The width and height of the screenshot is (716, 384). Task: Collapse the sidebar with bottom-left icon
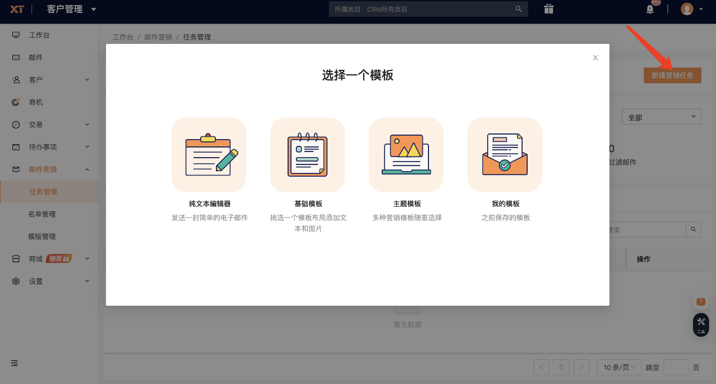pos(14,363)
